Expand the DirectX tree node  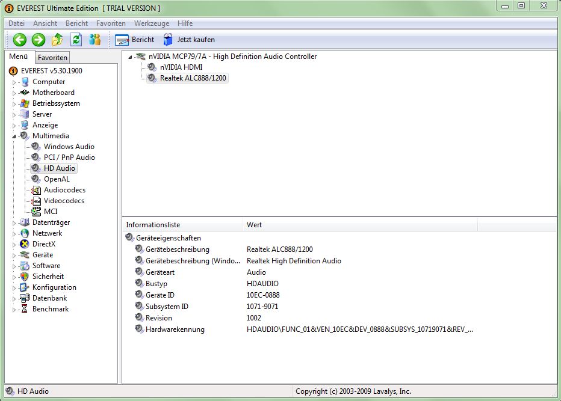point(14,245)
